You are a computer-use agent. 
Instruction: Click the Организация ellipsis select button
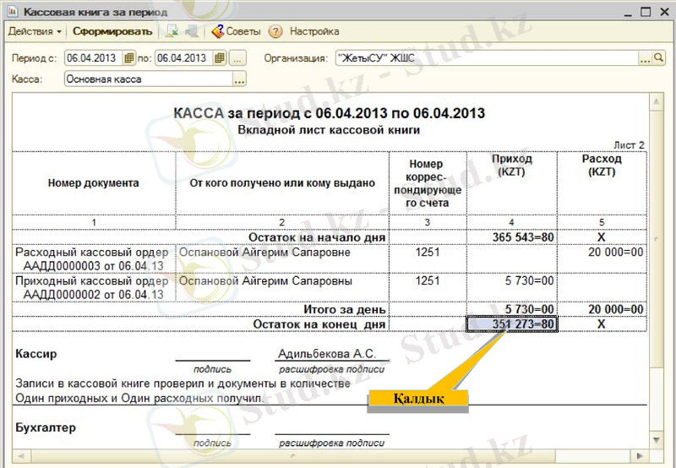coord(646,58)
